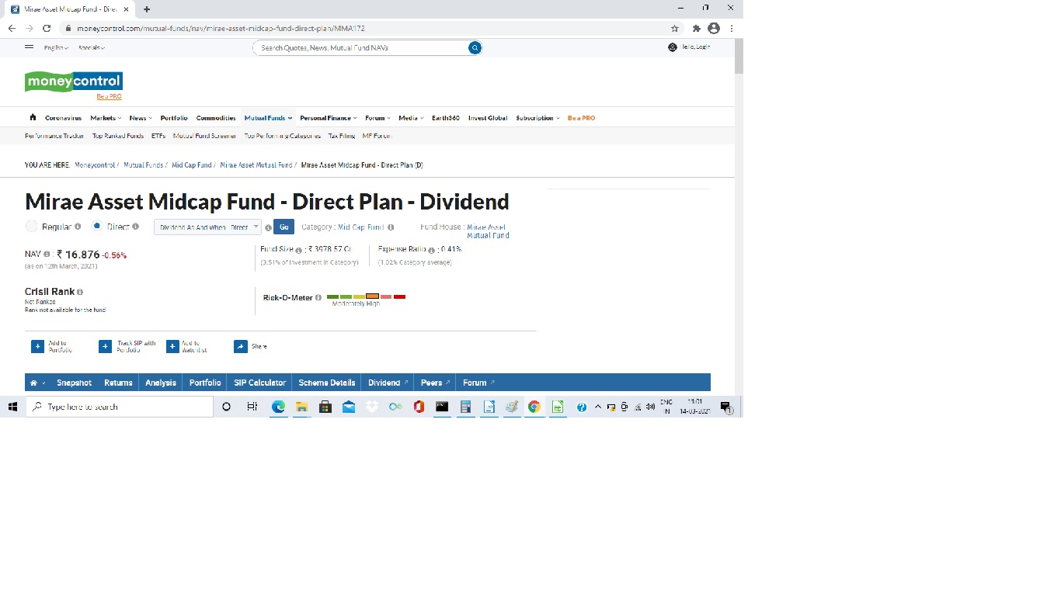Click Crisil Rank info icon
The image size is (1061, 596).
tap(80, 292)
